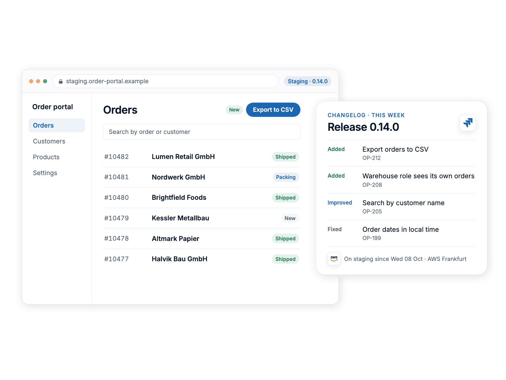Open order #10479
The image size is (506, 380).
pos(116,218)
